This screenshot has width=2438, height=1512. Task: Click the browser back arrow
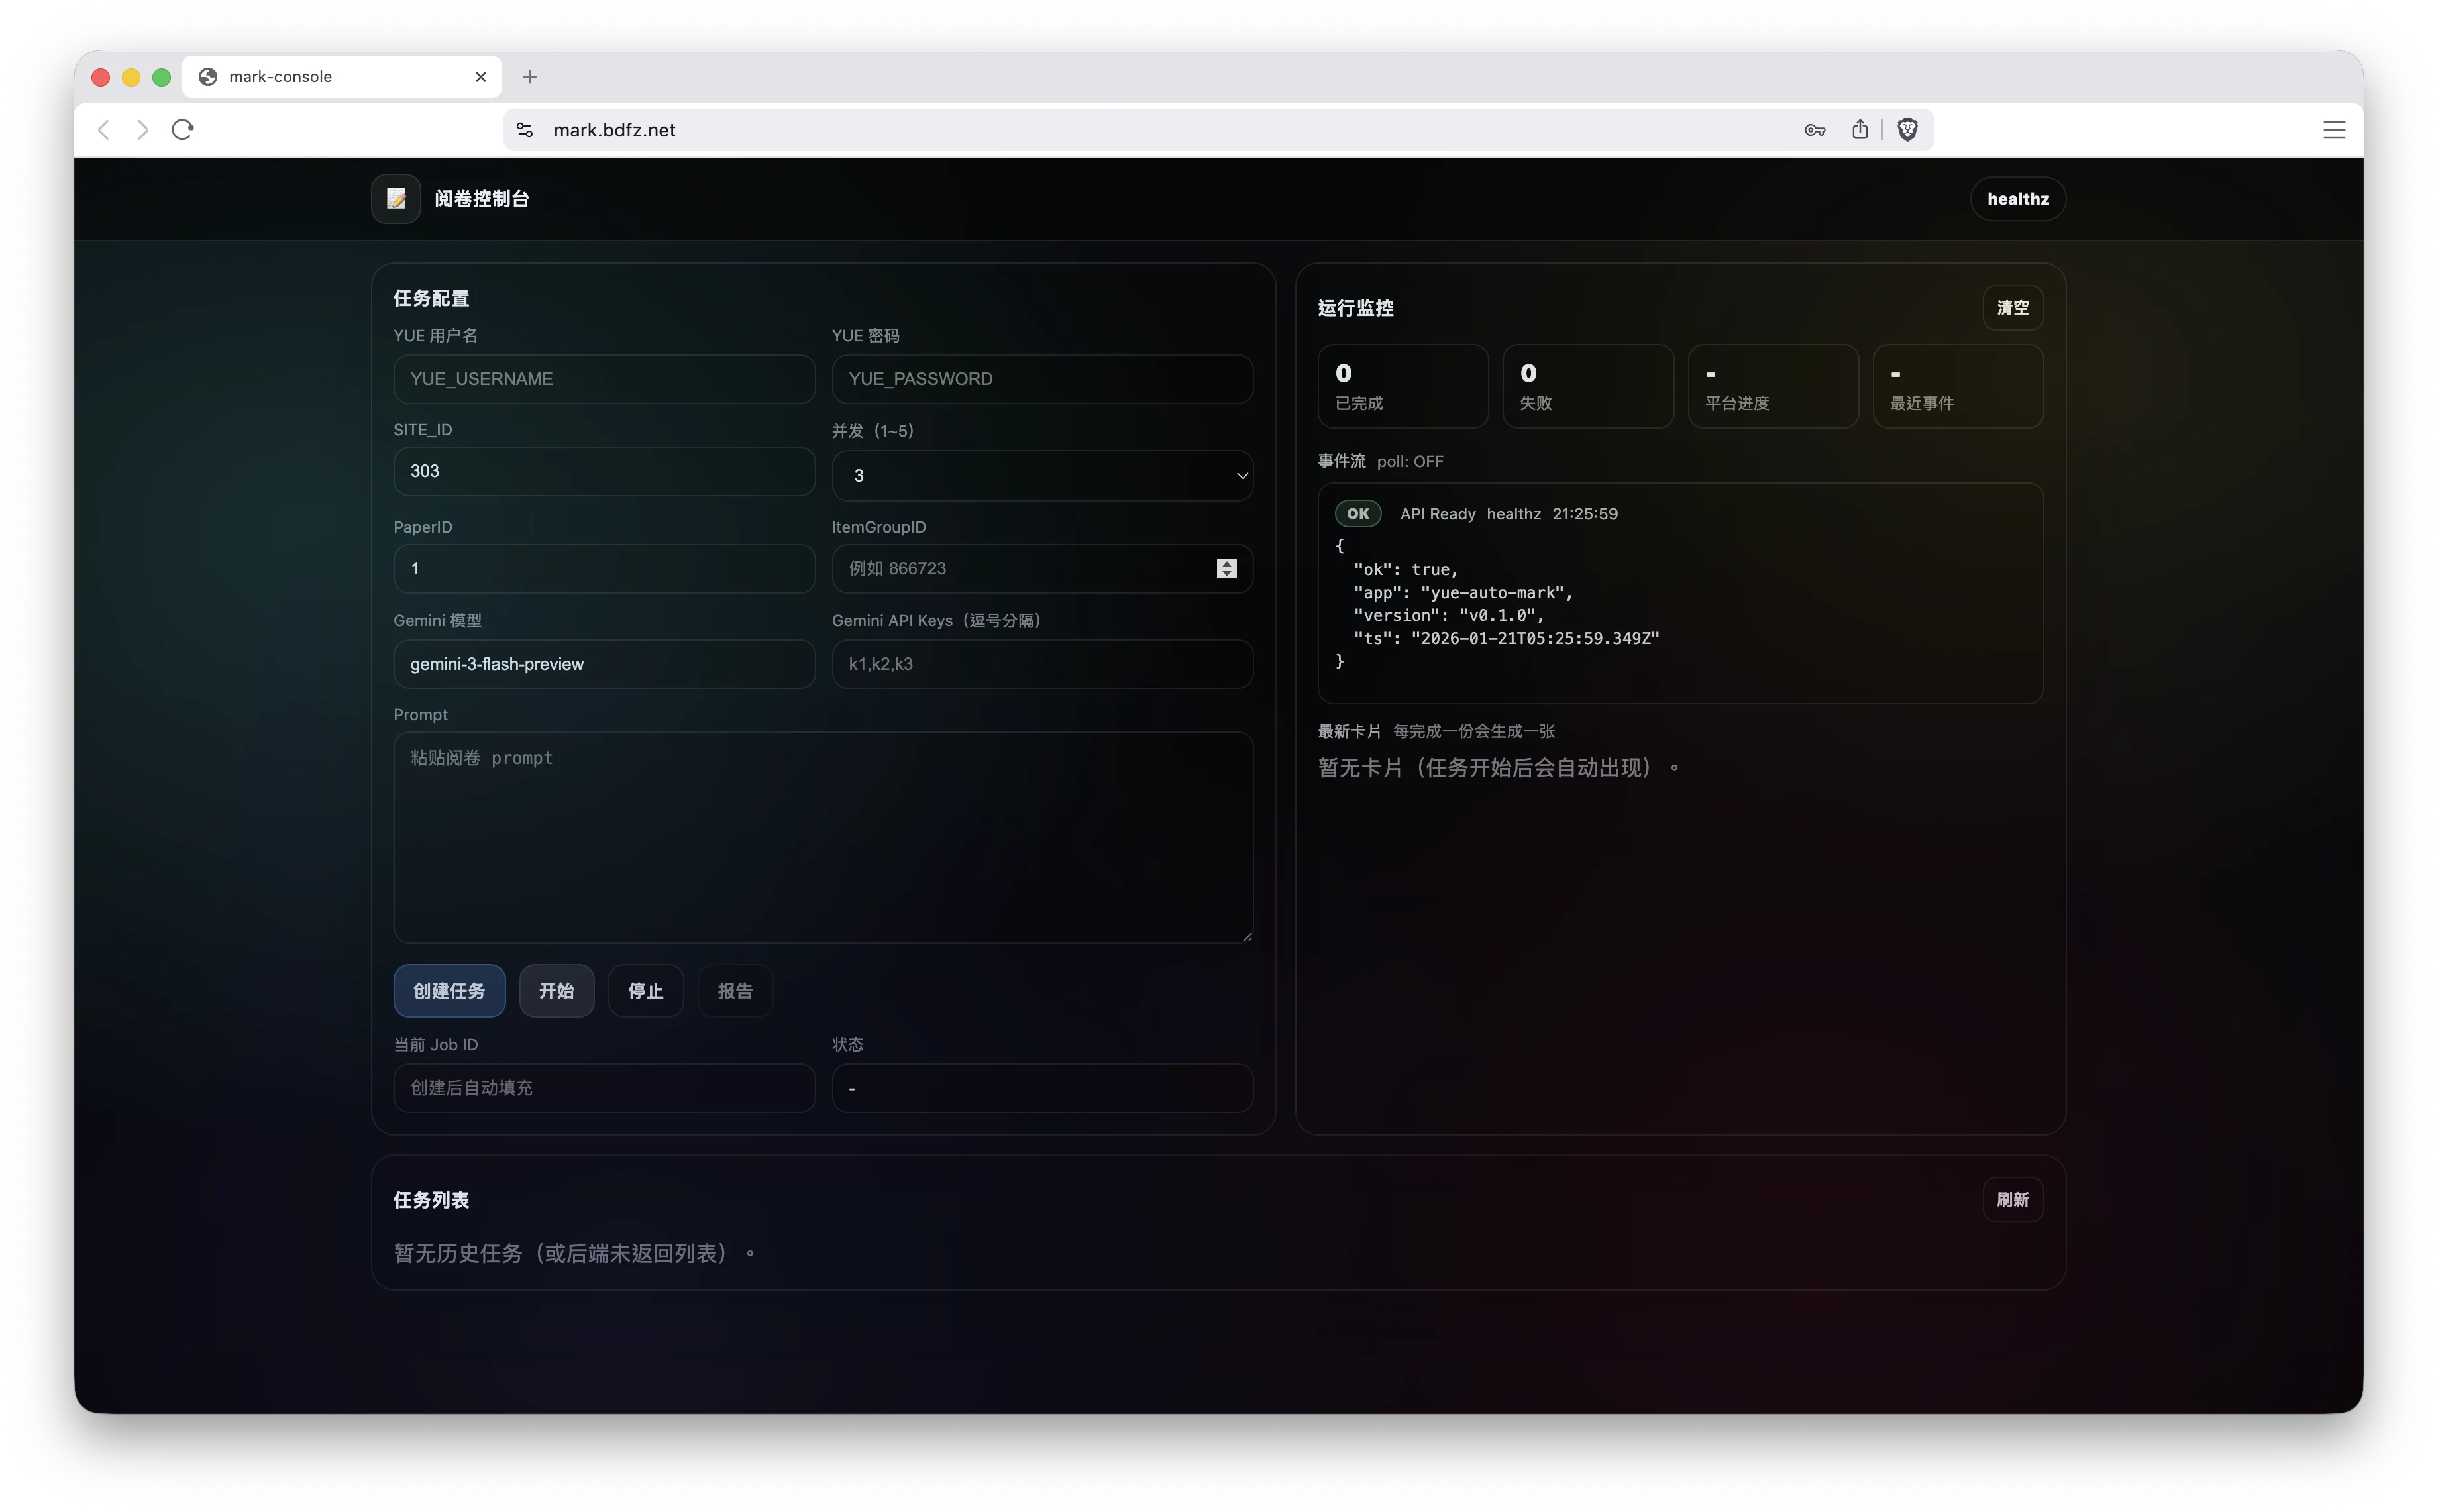tap(103, 129)
